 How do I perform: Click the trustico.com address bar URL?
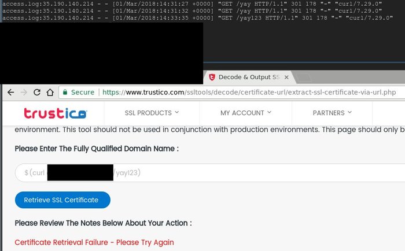coord(249,92)
